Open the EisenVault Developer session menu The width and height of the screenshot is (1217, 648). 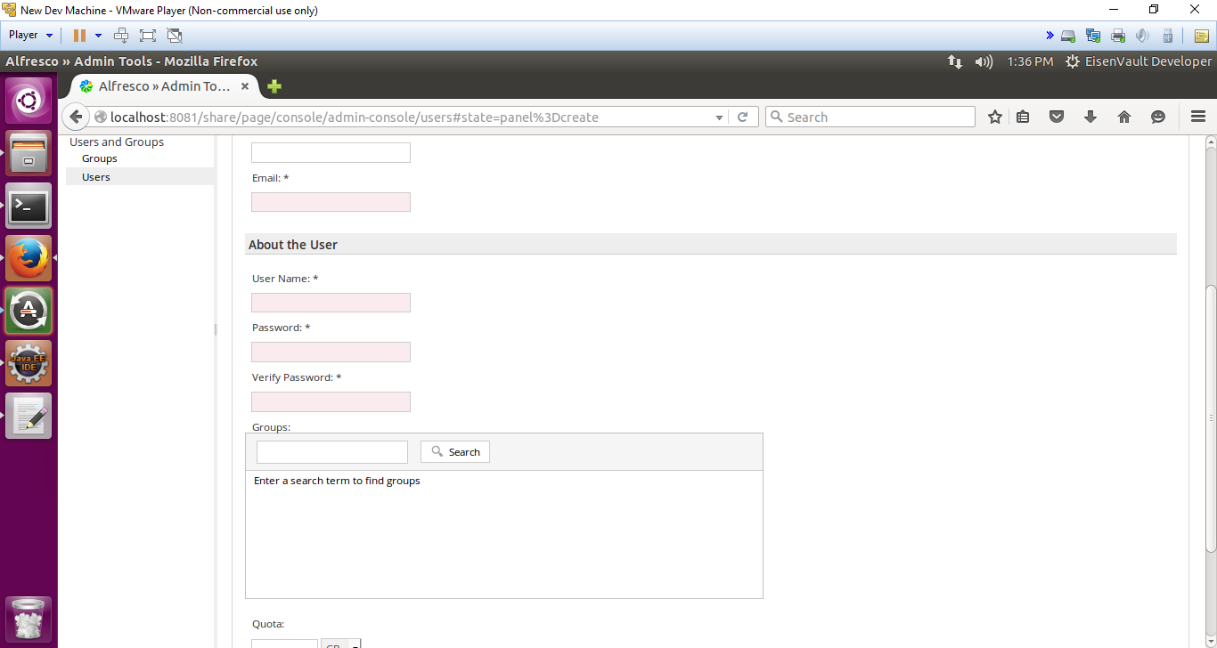point(1139,61)
